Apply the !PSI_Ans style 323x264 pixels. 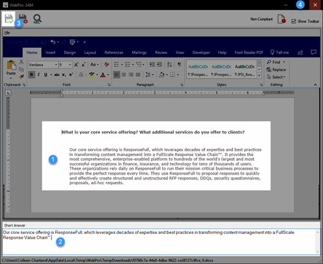pyautogui.click(x=245, y=70)
